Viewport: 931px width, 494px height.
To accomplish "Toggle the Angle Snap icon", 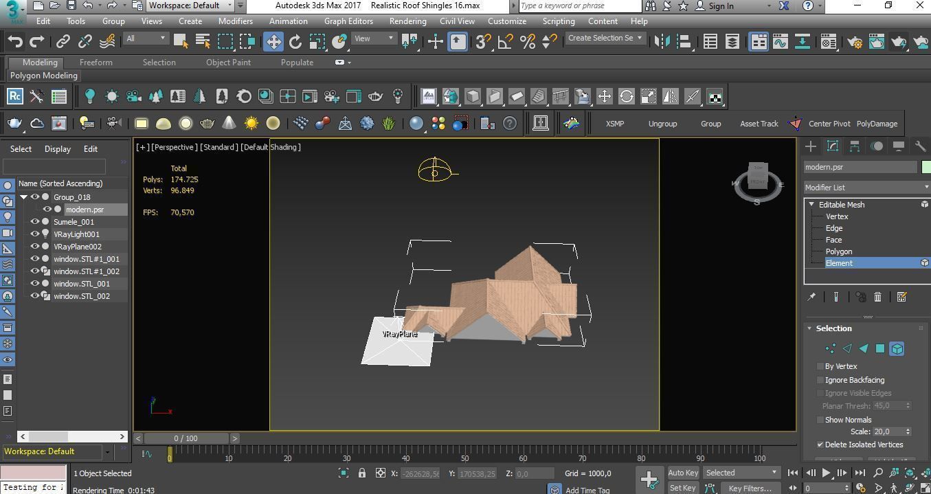I will click(506, 42).
